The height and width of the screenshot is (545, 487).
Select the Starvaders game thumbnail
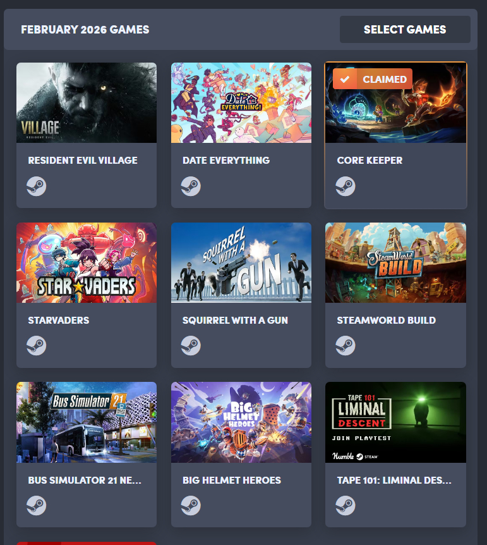point(87,263)
